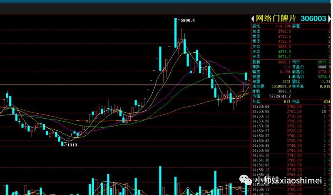Select the 内盘 value 634
This screenshot has width=333, height=195.
[327, 102]
